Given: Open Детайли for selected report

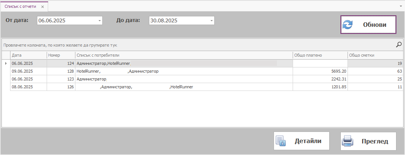Looking at the screenshot, I should point(301,141).
